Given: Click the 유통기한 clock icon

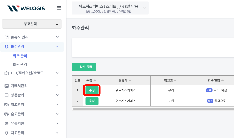Looking at the screenshot, I should pos(7,123).
